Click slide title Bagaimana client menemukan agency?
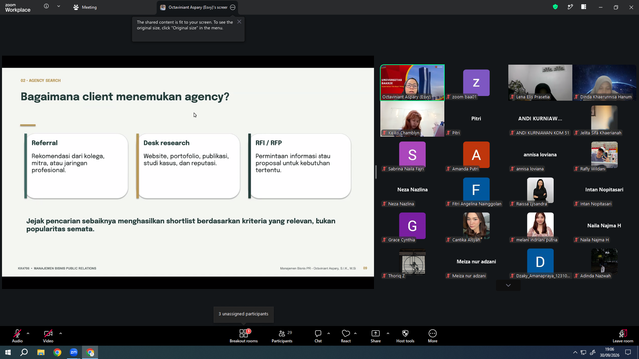Viewport: 639px width, 359px height. 125,97
